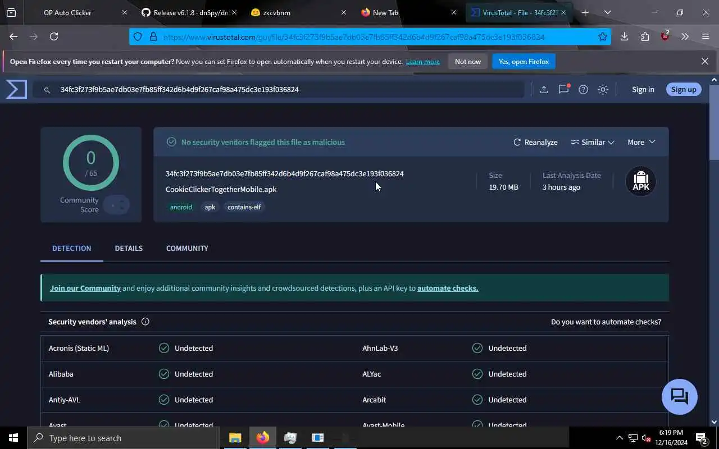Open the Join our Community link
Image resolution: width=719 pixels, height=449 pixels.
[85, 288]
